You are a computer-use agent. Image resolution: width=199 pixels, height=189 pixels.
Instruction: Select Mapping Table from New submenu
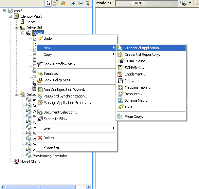[x=138, y=87]
